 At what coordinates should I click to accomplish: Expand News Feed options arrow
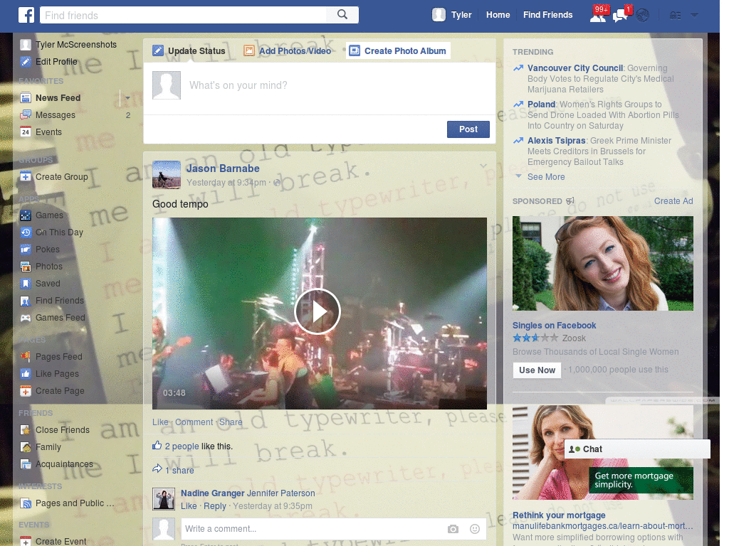127,98
